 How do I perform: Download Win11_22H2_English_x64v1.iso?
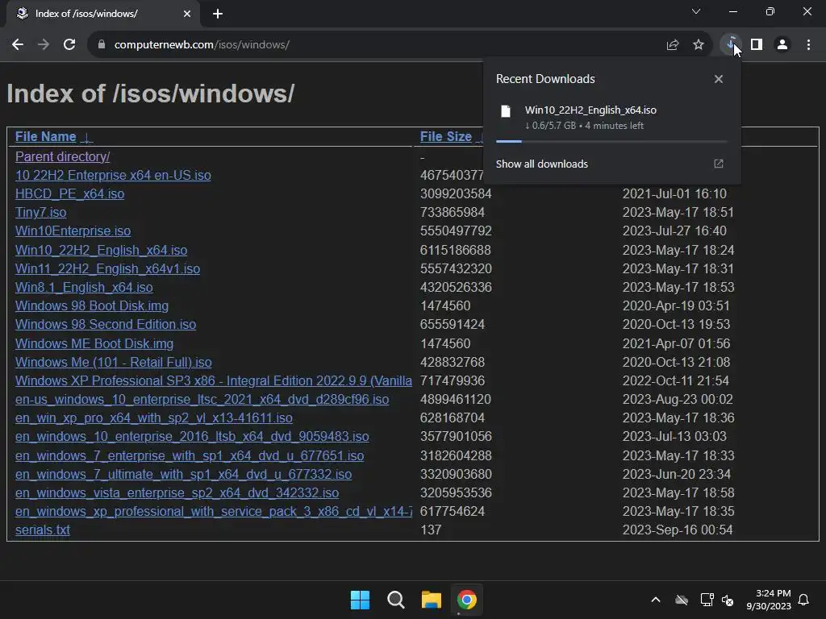click(x=107, y=268)
